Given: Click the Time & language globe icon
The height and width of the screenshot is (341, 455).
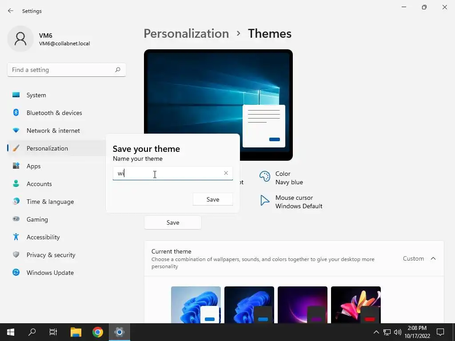Looking at the screenshot, I should pyautogui.click(x=16, y=201).
